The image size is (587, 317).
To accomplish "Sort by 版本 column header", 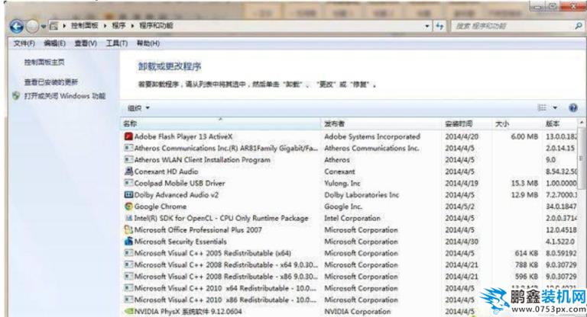I will 559,123.
